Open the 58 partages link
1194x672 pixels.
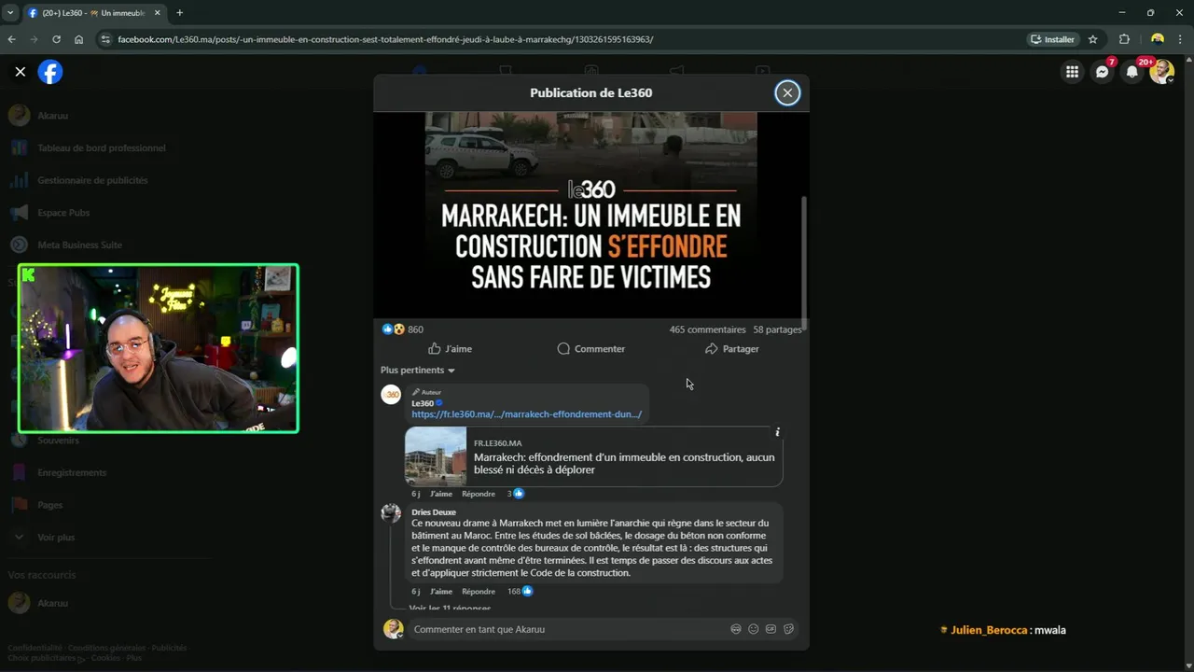coord(777,329)
